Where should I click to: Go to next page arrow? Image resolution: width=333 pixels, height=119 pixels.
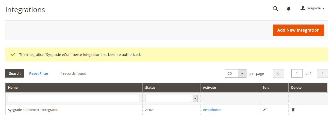(x=322, y=73)
